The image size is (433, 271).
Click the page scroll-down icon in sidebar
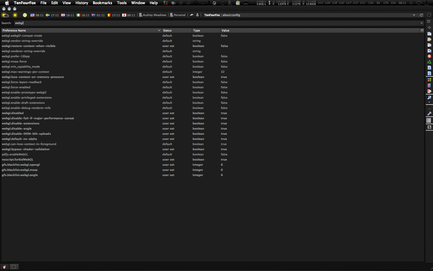pyautogui.click(x=429, y=73)
